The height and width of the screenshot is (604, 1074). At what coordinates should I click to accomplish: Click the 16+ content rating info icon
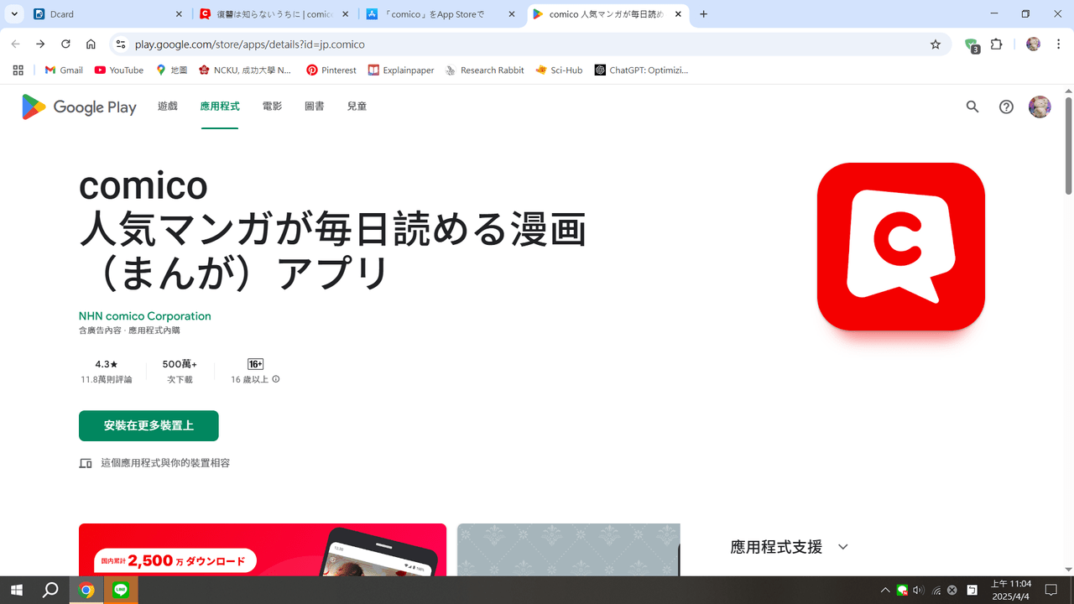(x=275, y=379)
